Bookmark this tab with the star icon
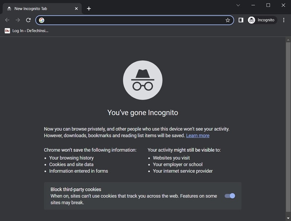291x221 pixels. pyautogui.click(x=228, y=20)
